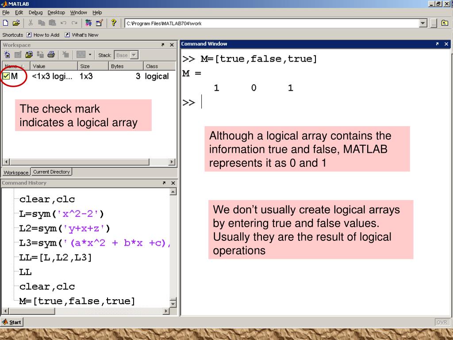Close the Command Window panel

(446, 44)
